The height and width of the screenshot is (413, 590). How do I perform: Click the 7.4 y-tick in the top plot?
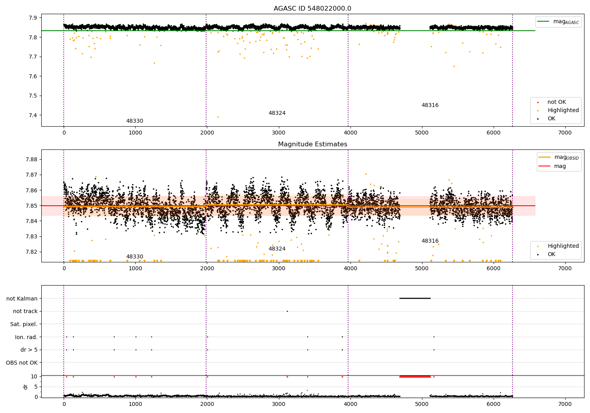(33, 115)
